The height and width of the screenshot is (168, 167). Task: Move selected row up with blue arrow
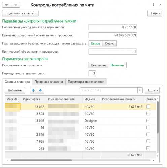coord(33,90)
